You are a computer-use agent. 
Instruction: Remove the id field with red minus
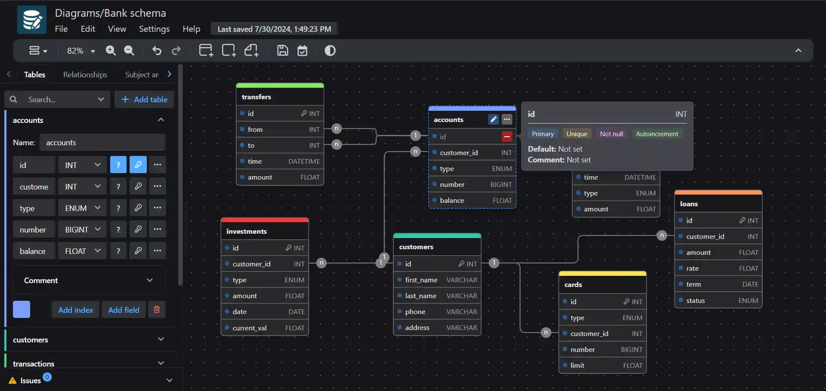507,137
